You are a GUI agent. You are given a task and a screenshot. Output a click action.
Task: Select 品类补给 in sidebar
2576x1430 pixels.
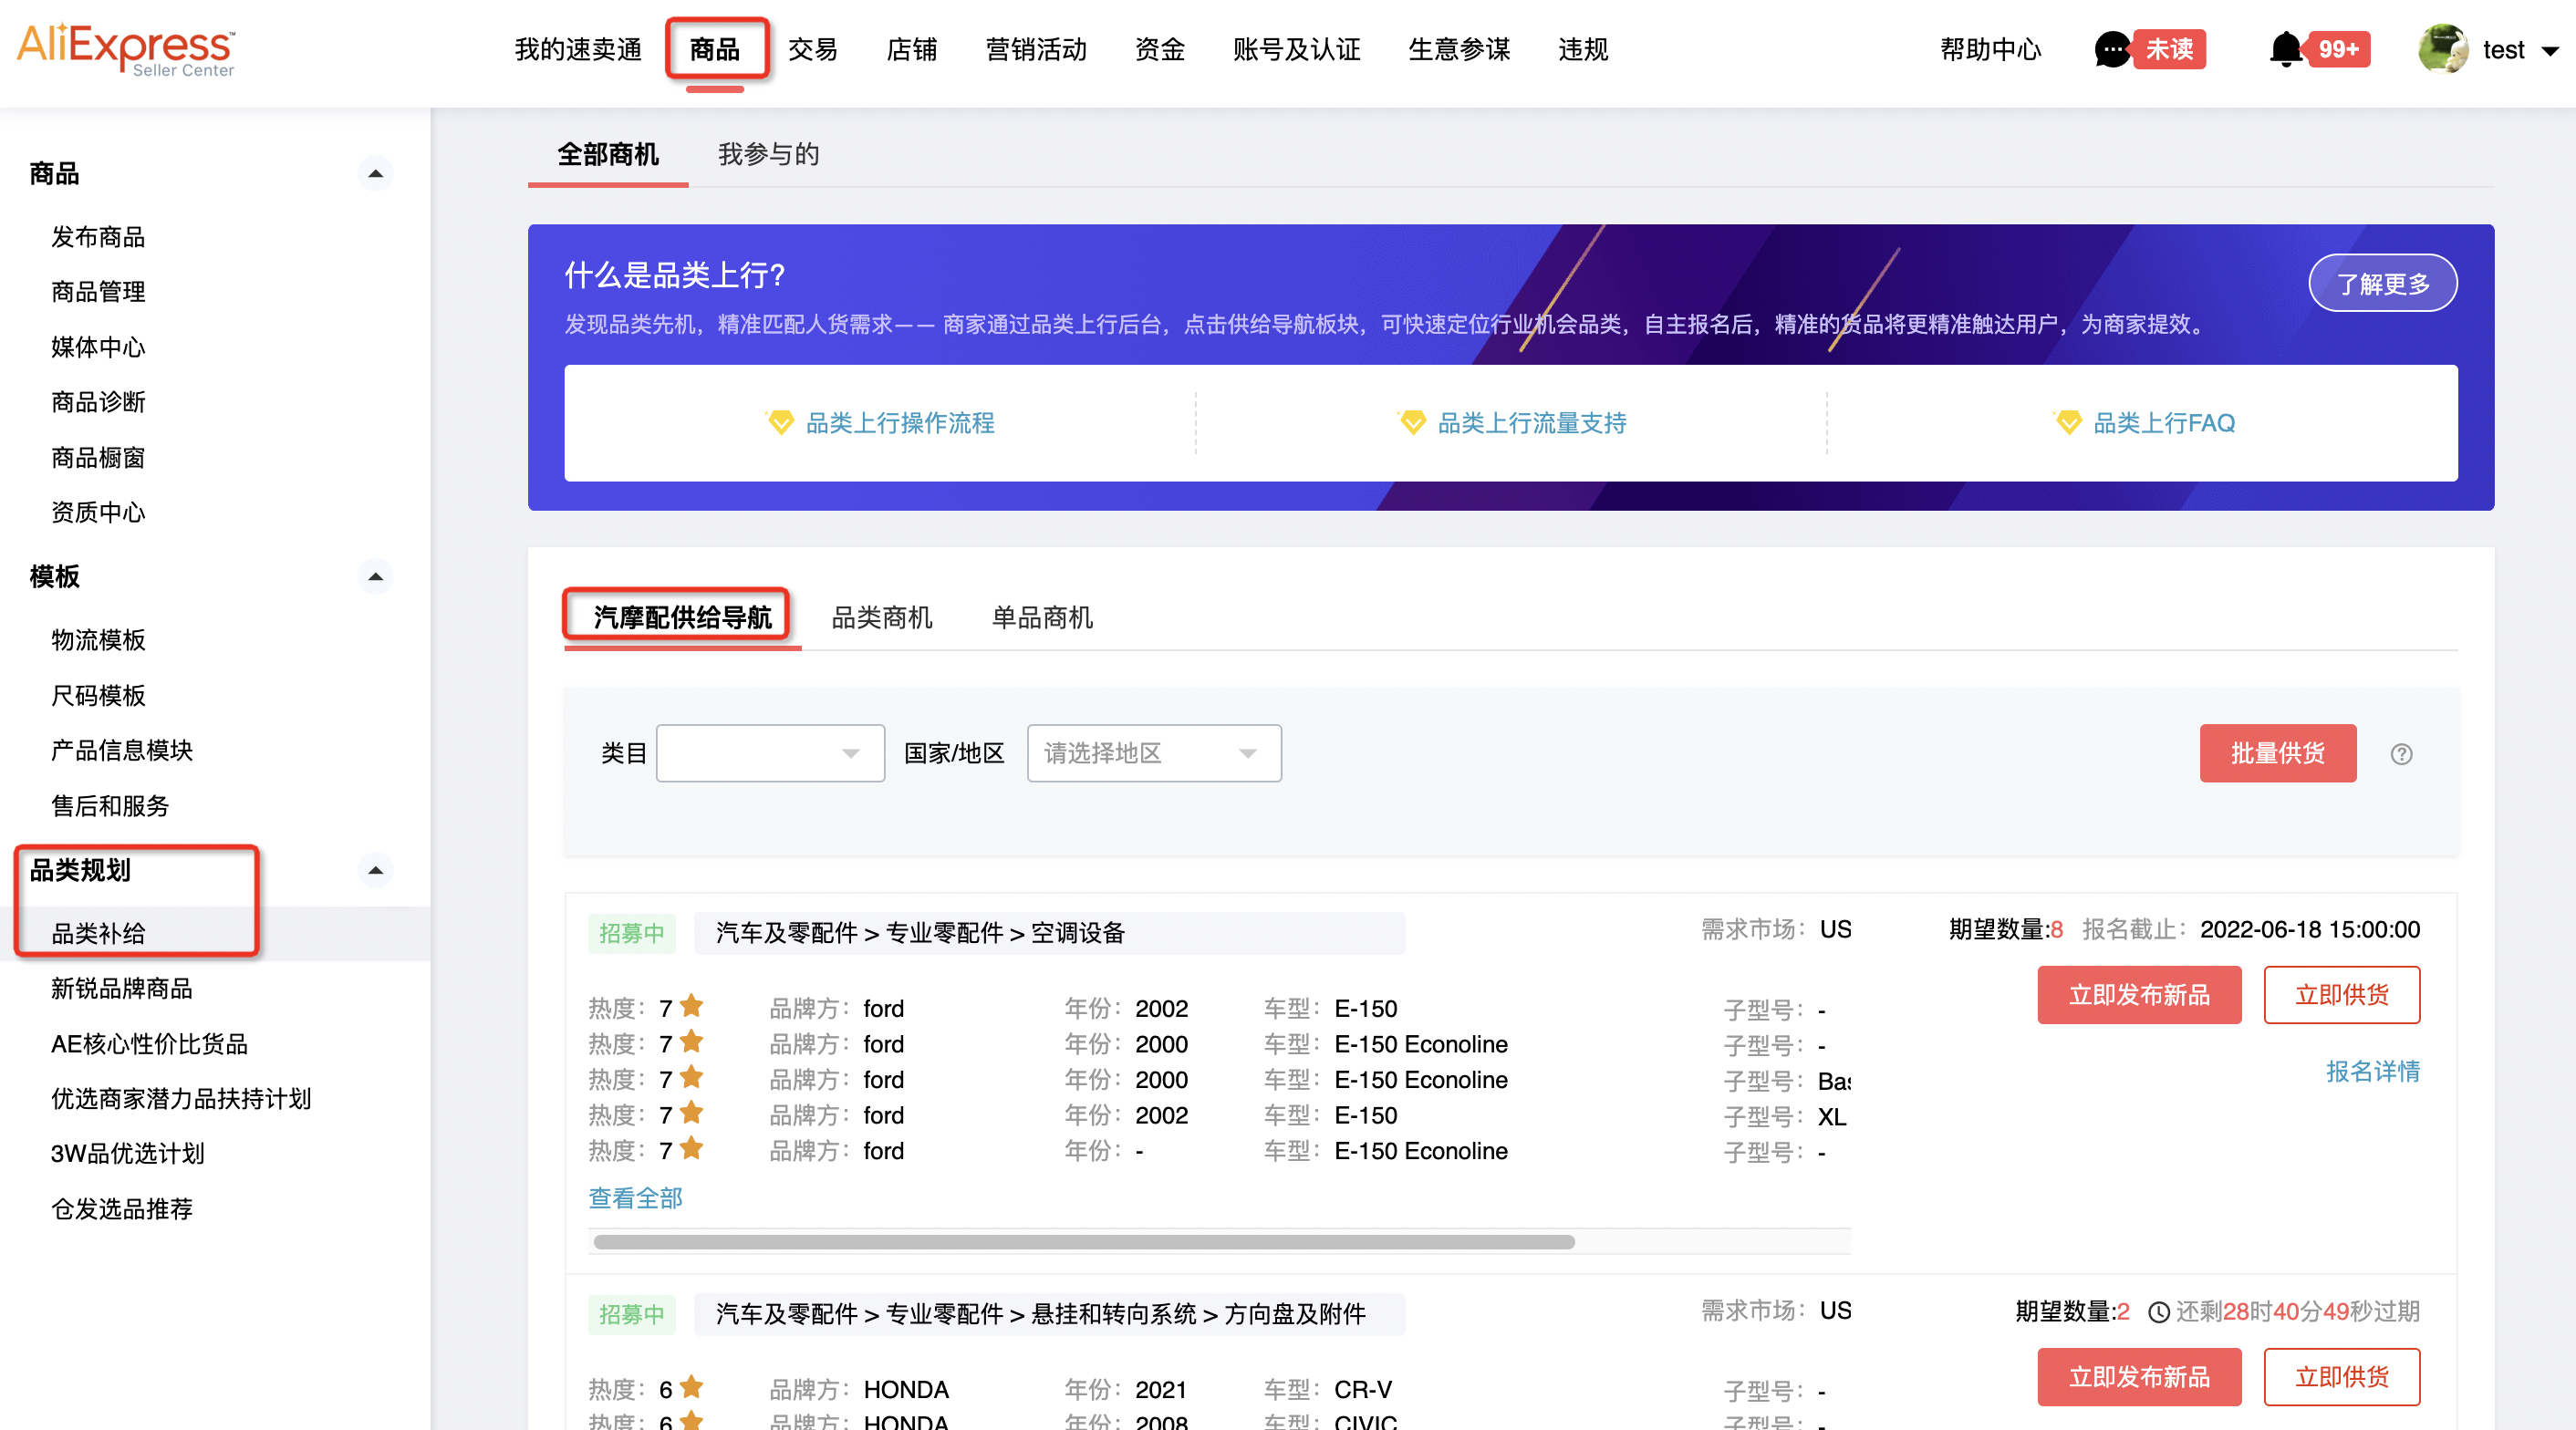[98, 934]
